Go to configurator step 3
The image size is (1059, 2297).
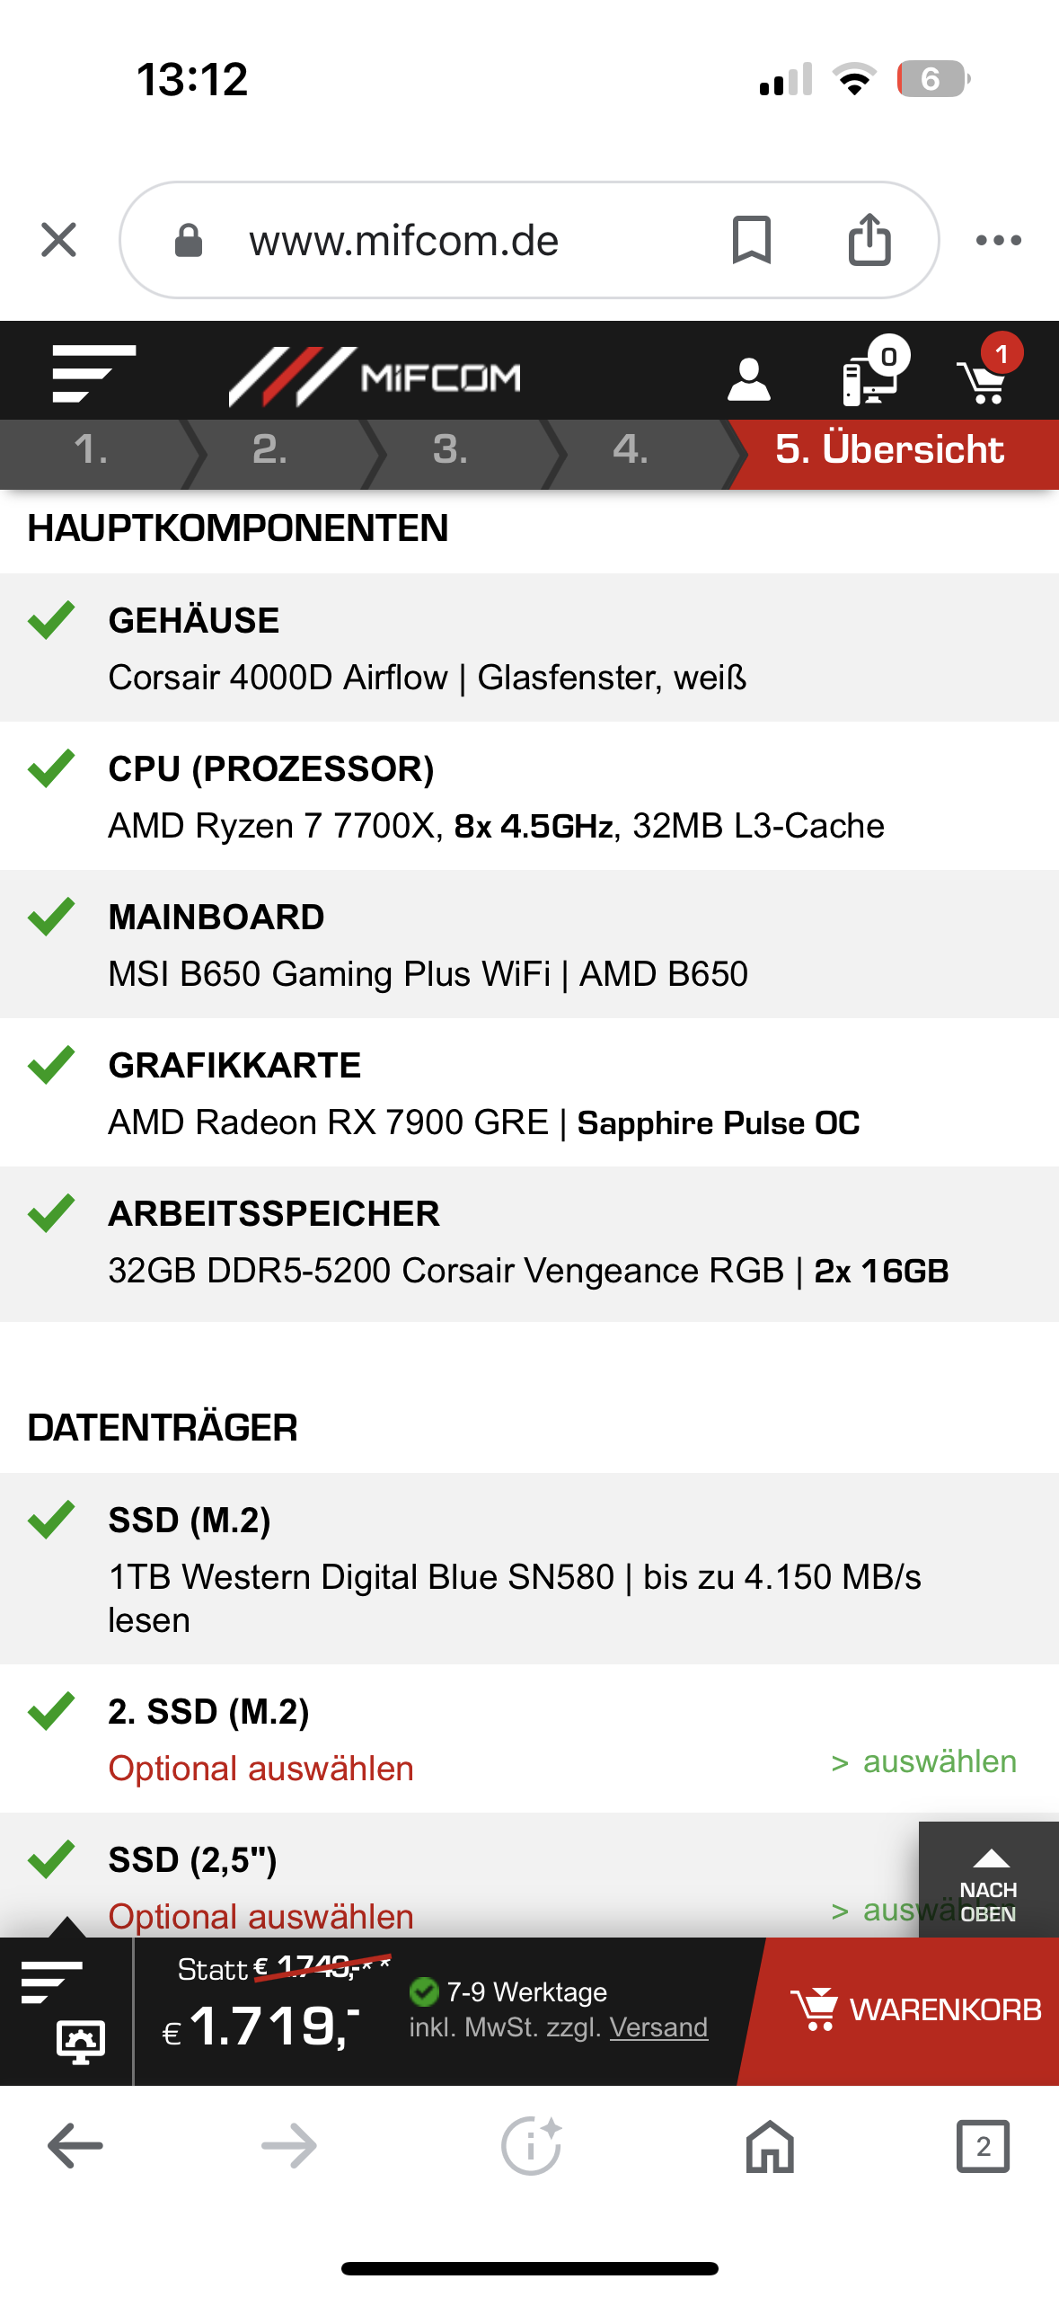[450, 449]
